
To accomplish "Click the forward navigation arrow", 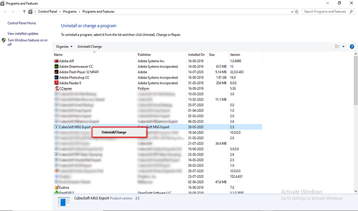I will point(13,12).
